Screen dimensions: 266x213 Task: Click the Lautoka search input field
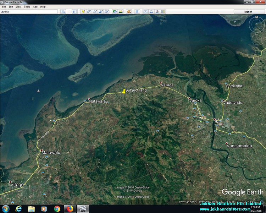tap(29, 11)
